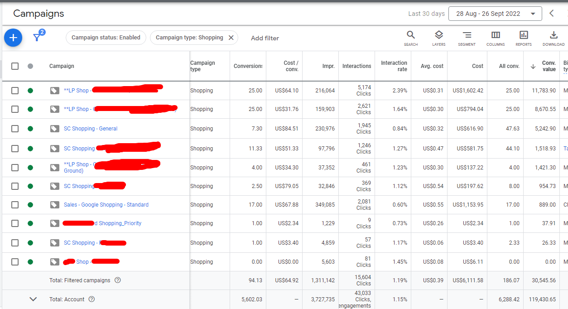Change status of SC Shopping - General
Image resolution: width=568 pixels, height=309 pixels.
tap(30, 129)
